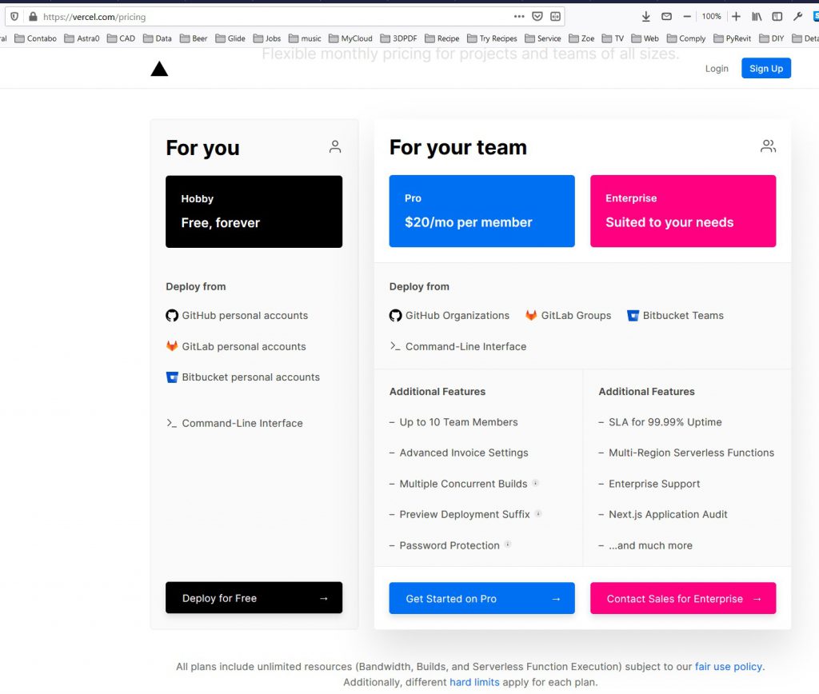The image size is (819, 694).
Task: Click the info icon beside Multiple Concurrent Builds
Action: [x=535, y=483]
